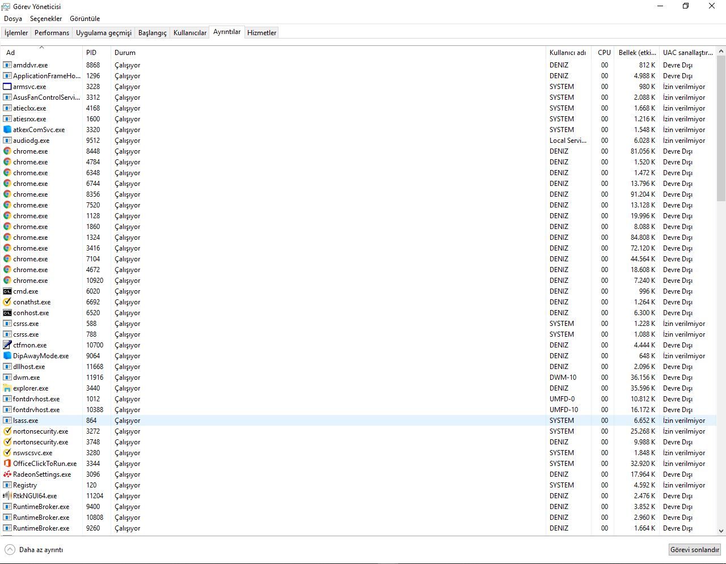Click the scrollbar down arrow
Image resolution: width=726 pixels, height=564 pixels.
coord(721,531)
